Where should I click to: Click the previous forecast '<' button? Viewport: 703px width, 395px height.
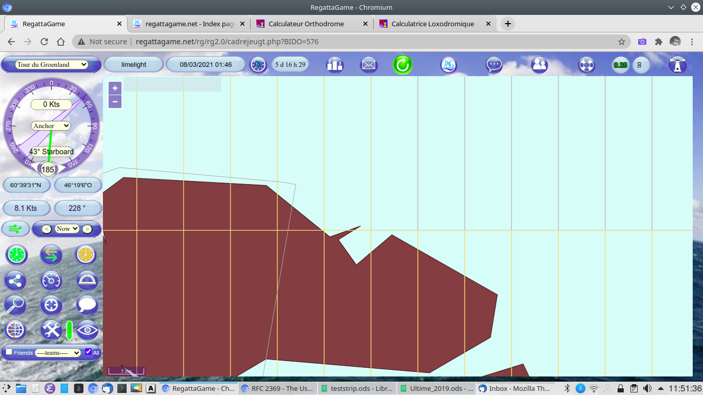[x=46, y=229]
